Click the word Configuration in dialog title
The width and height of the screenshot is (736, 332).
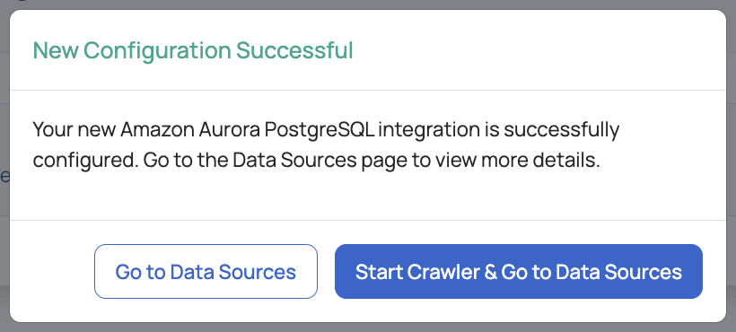[157, 51]
